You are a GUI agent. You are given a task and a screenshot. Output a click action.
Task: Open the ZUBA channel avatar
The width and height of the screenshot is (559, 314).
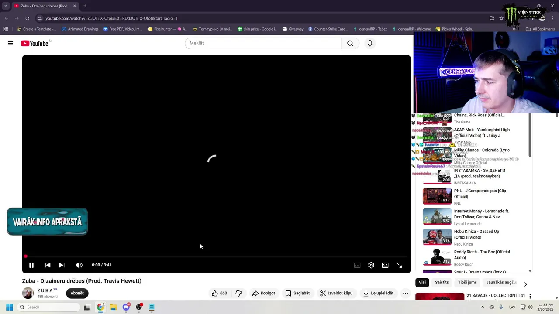28,293
